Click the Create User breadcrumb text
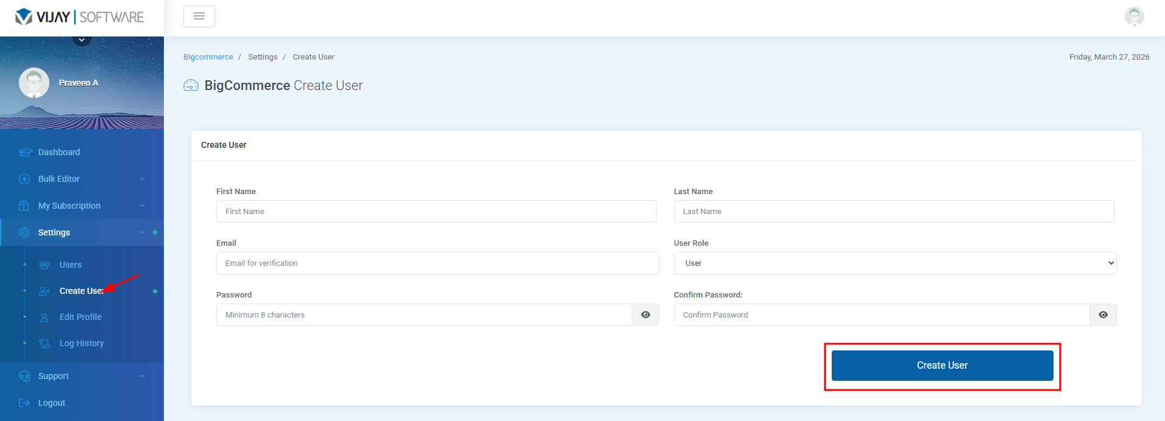The height and width of the screenshot is (421, 1165). coord(313,57)
